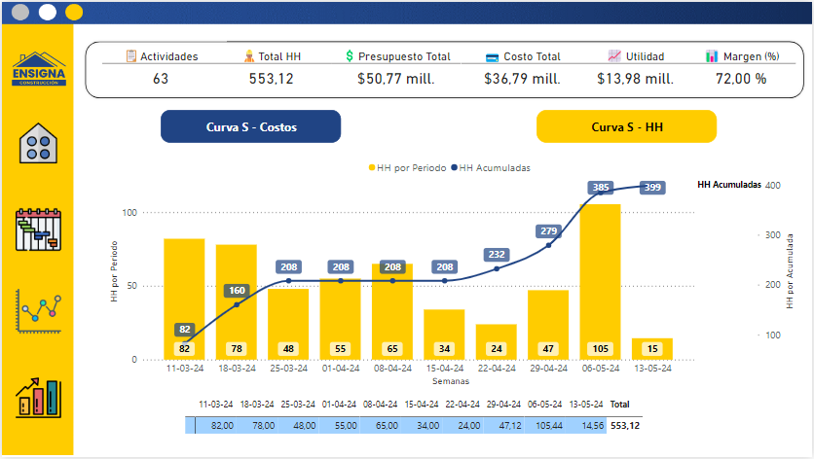
Task: Toggle HH por Periodo legend item
Action: [x=407, y=168]
